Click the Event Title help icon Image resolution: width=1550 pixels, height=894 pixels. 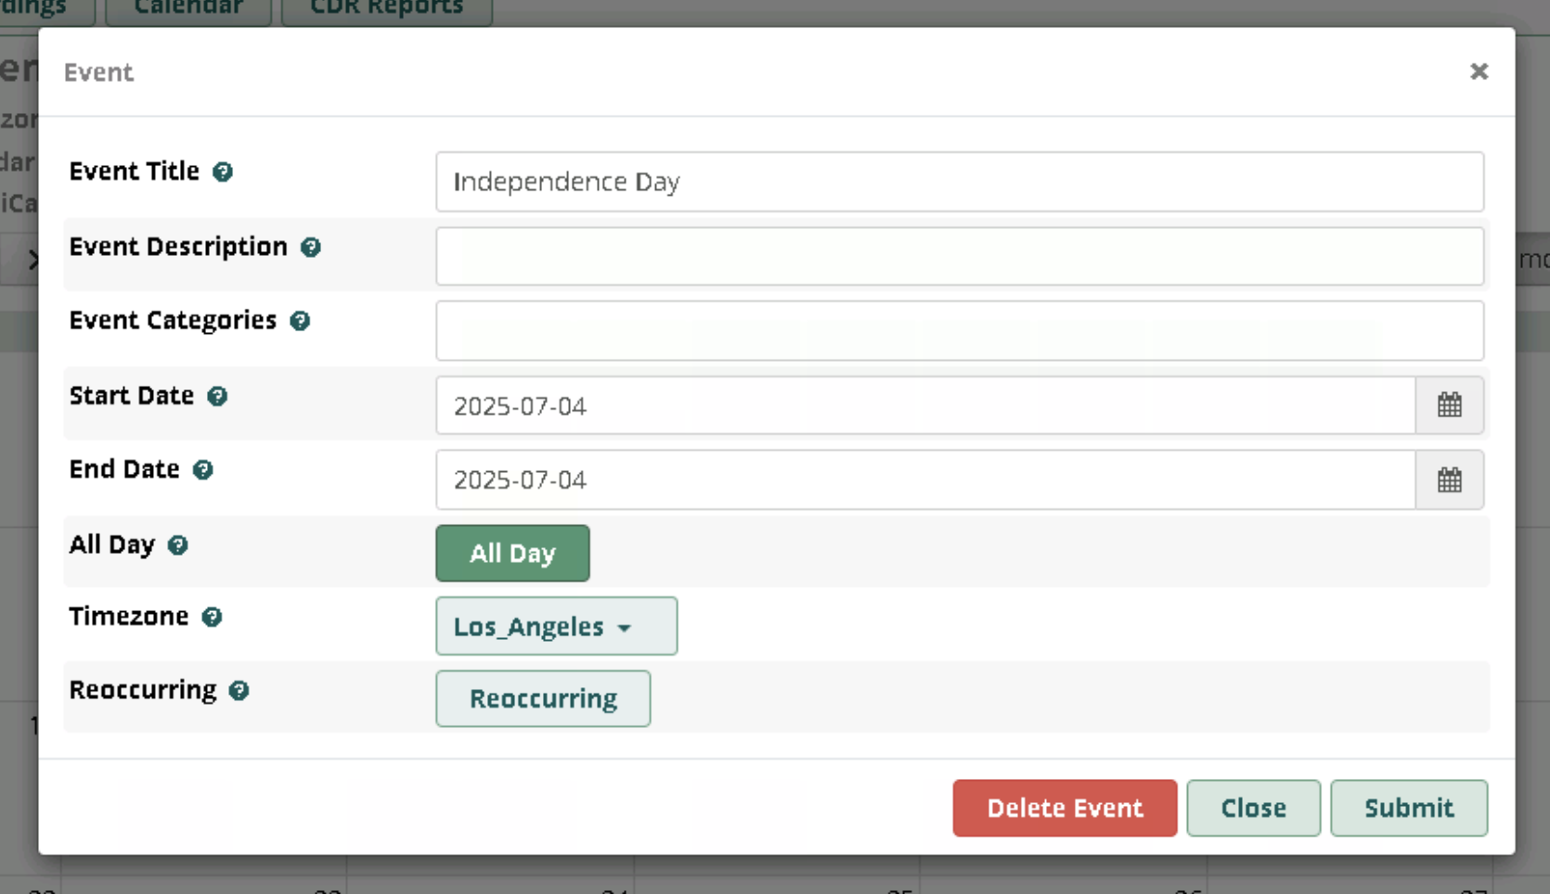(x=223, y=172)
